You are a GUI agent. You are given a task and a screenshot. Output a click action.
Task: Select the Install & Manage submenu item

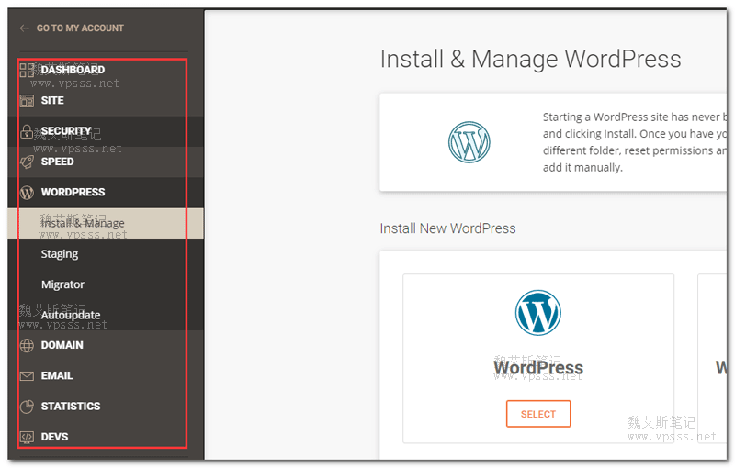click(x=106, y=223)
